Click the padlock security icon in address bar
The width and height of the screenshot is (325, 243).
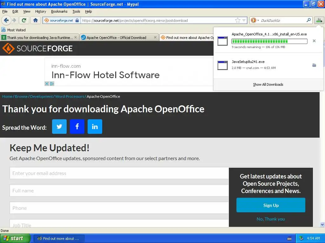(77, 20)
